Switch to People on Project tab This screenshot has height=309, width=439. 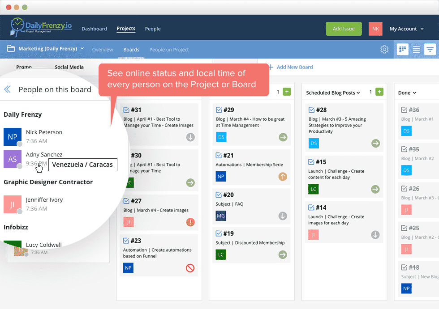click(x=169, y=50)
